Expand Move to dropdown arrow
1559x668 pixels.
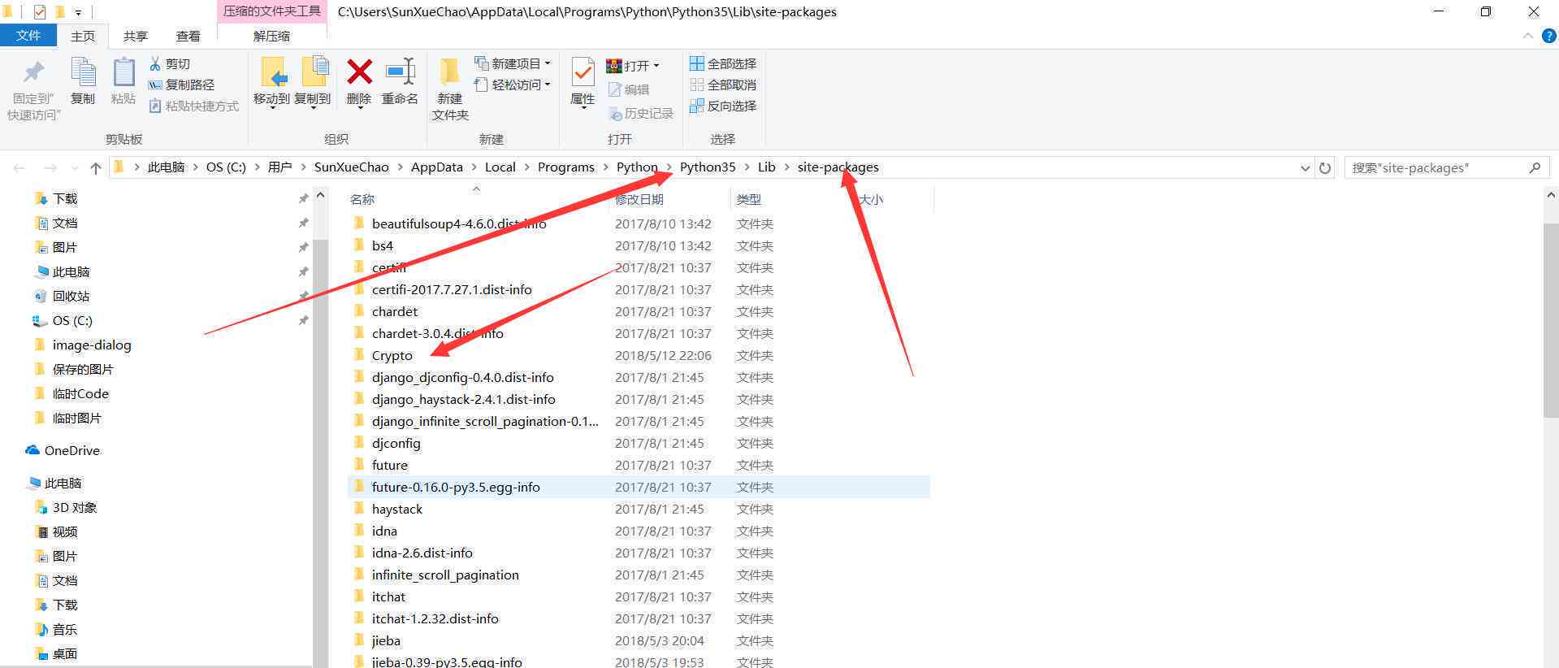click(271, 109)
